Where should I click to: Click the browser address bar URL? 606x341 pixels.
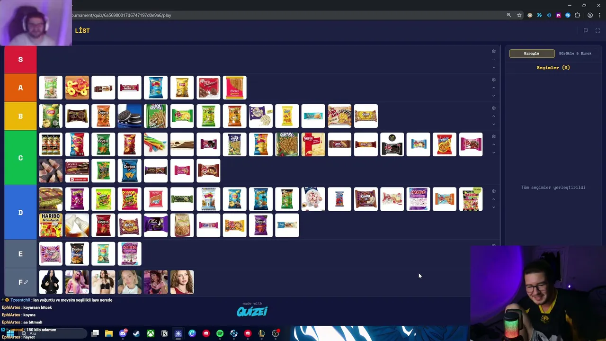point(122,15)
